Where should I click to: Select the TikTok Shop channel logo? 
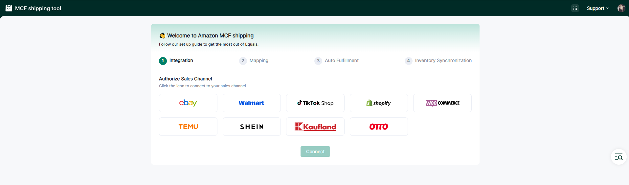tap(315, 103)
